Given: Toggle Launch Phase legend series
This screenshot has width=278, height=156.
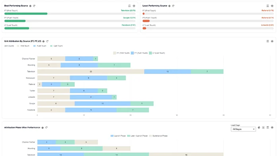Looking at the screenshot, I should [x=118, y=136].
